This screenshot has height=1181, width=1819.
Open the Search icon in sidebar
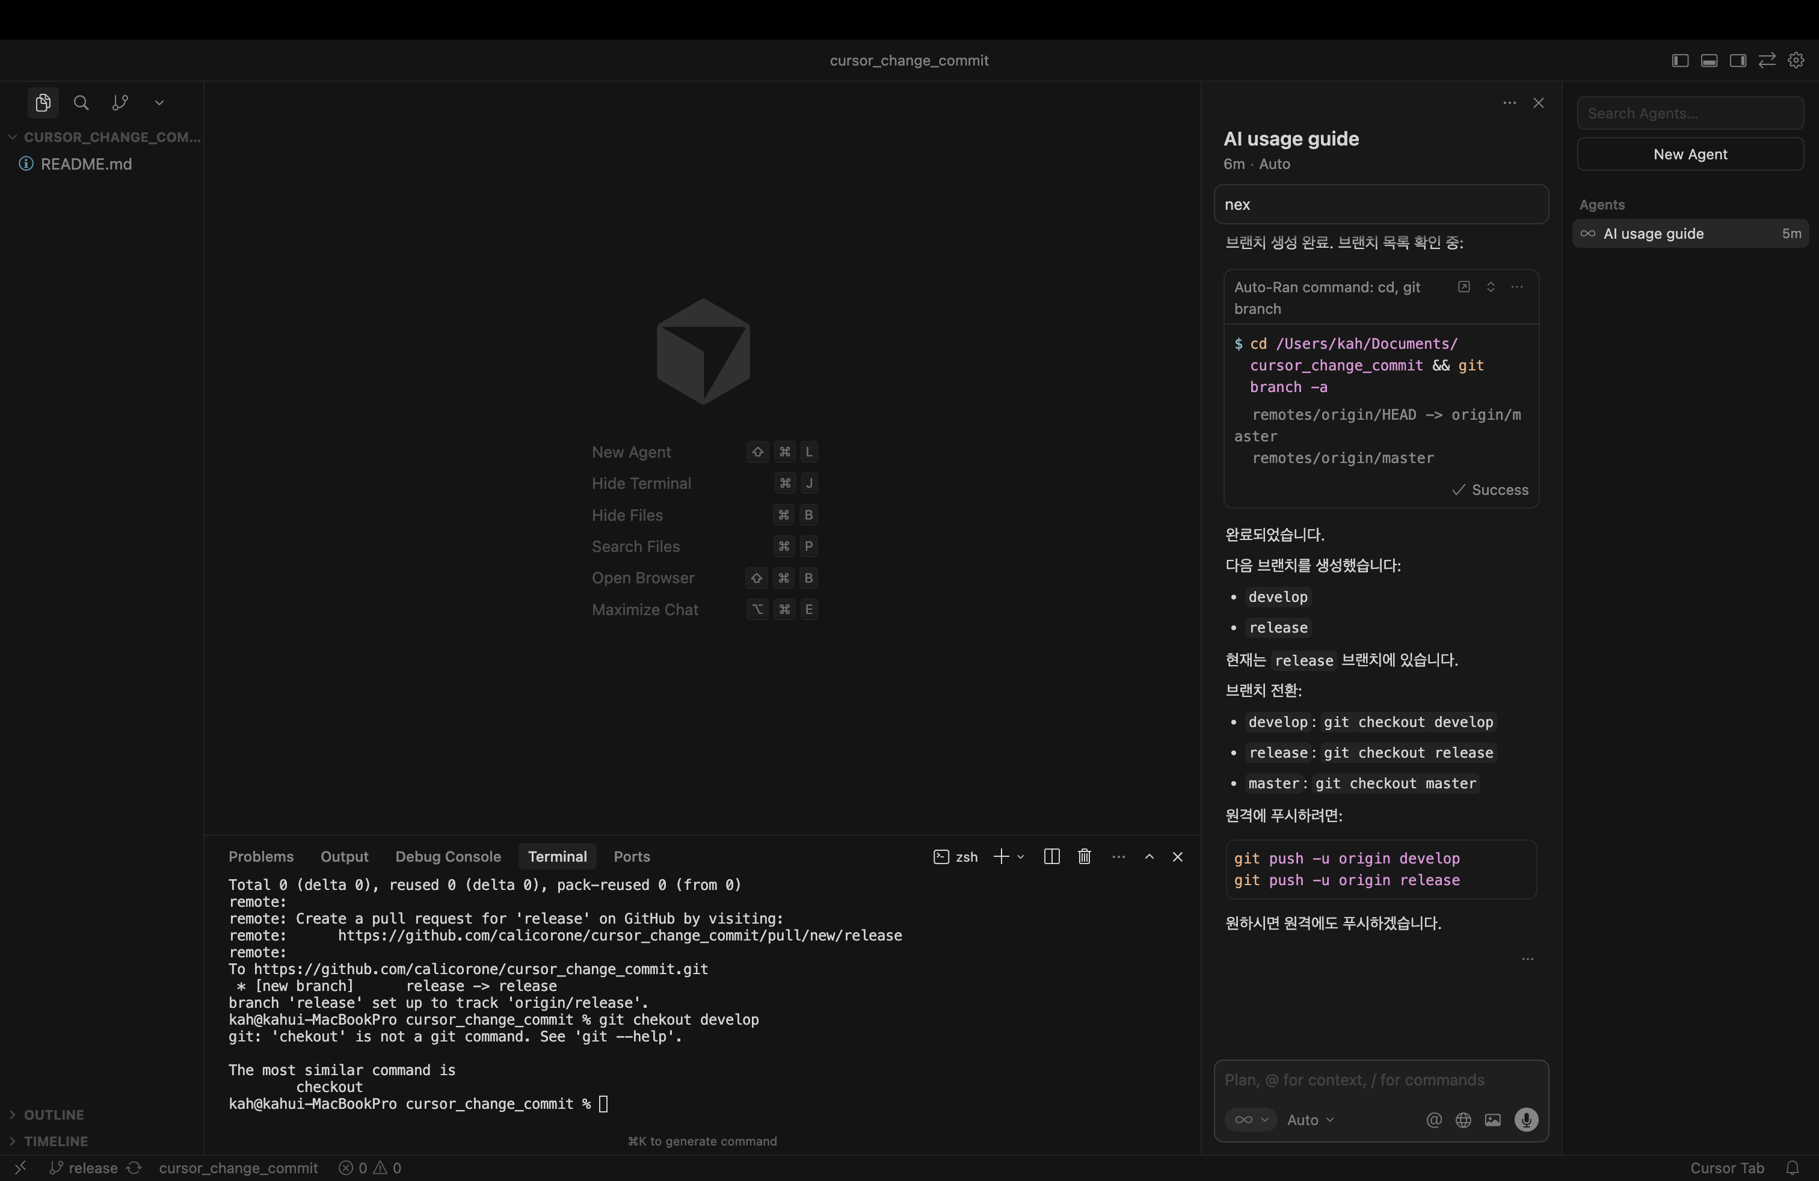[x=81, y=102]
